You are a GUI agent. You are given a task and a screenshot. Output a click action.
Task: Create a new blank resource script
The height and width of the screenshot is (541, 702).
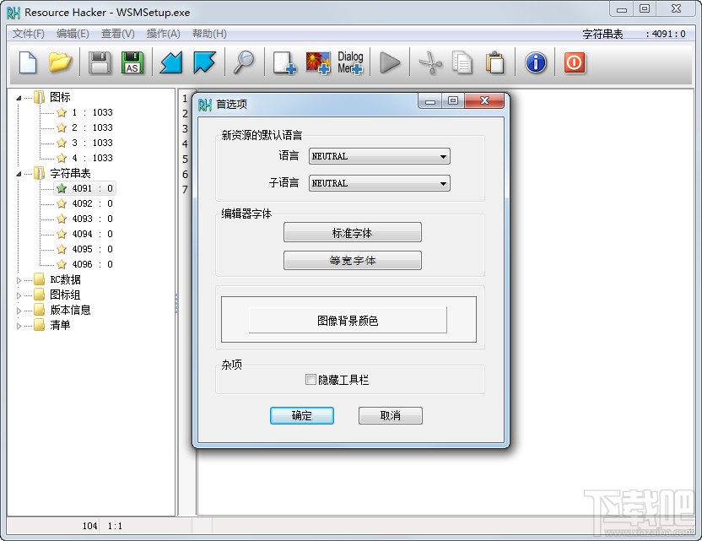tap(27, 62)
